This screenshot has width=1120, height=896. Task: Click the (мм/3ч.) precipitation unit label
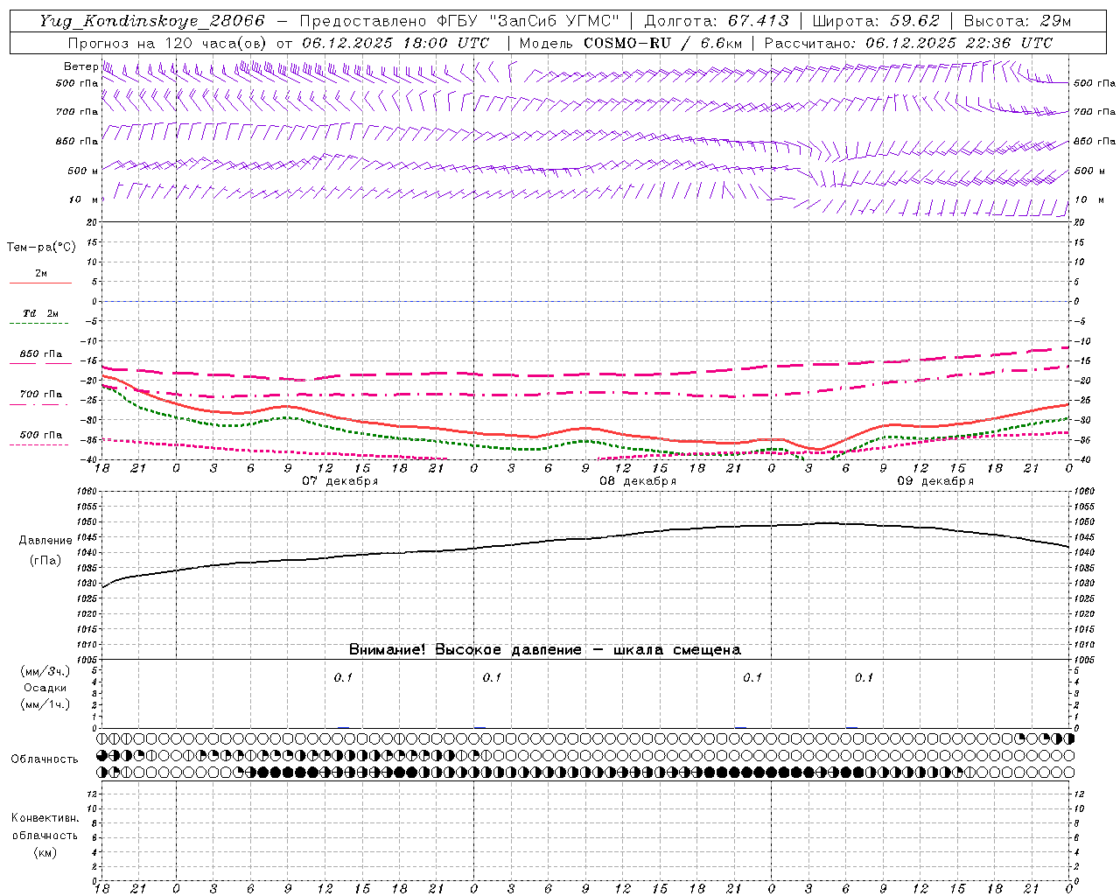point(45,671)
